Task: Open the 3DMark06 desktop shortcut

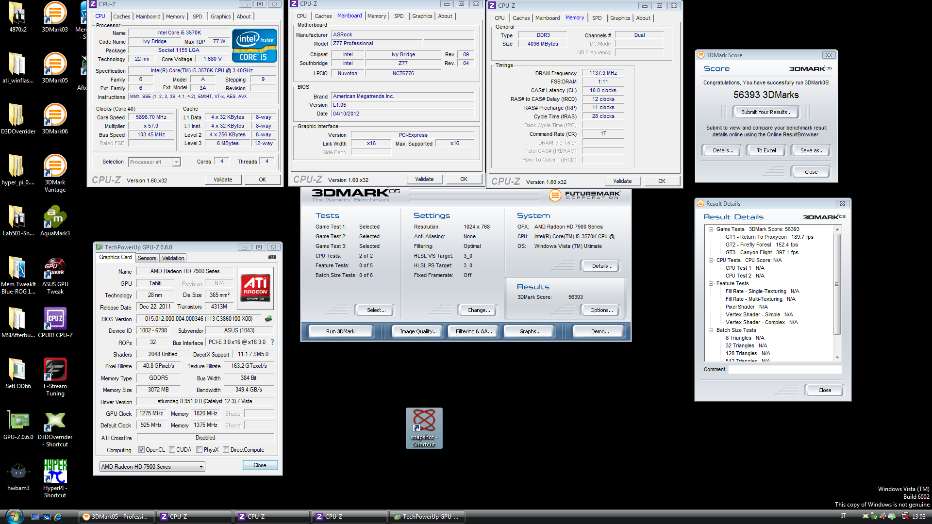Action: pyautogui.click(x=55, y=119)
